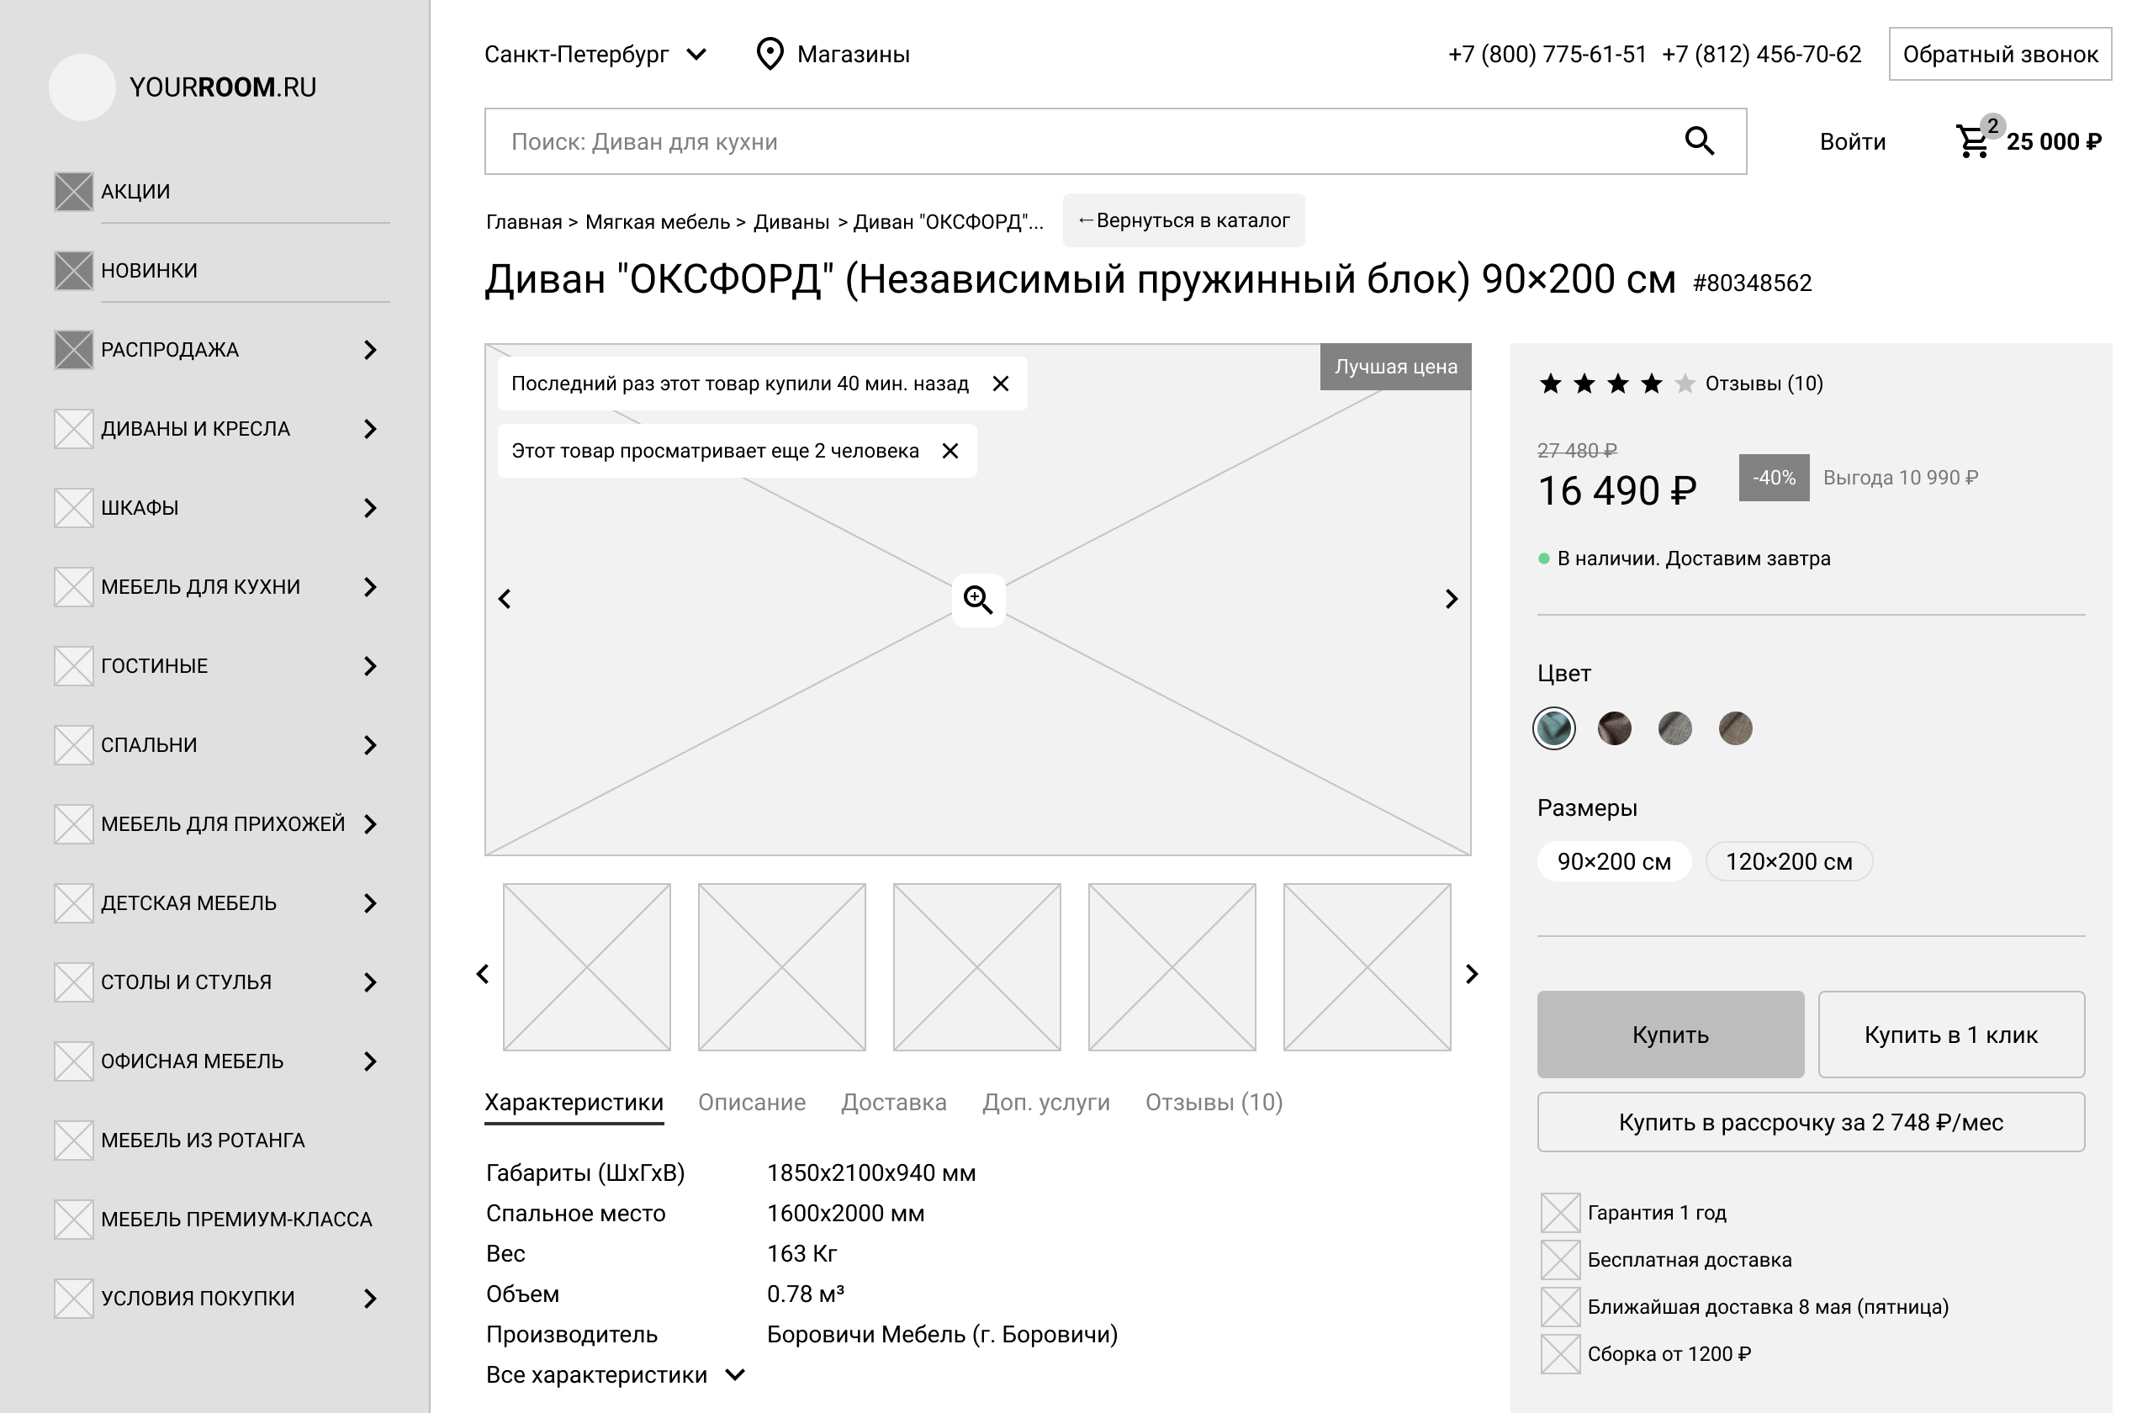Dismiss the 'купили 40 мин. назад' notice
This screenshot has height=1413, width=2153.
(x=1001, y=384)
